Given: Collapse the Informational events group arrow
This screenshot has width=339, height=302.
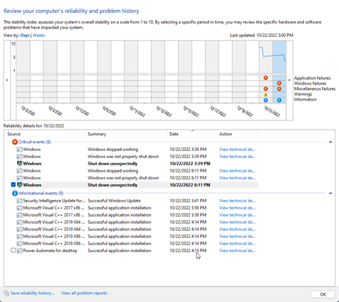Looking at the screenshot, I should pyautogui.click(x=330, y=193).
